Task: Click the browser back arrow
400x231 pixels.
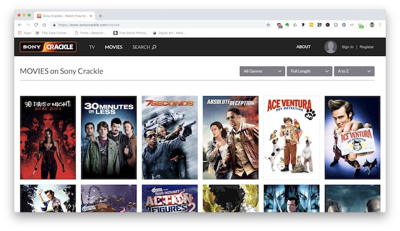Action: coord(20,25)
